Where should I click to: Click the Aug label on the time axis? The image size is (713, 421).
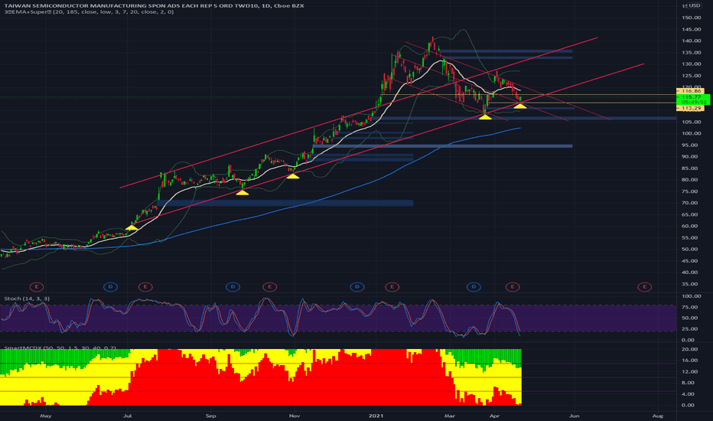coord(657,416)
